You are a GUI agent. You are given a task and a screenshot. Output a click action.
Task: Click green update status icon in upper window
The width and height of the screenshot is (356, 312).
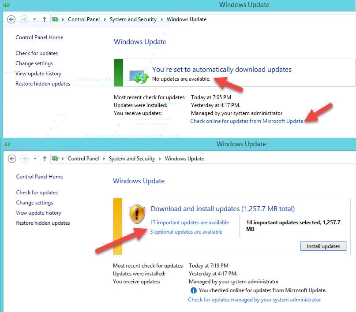[x=139, y=77]
